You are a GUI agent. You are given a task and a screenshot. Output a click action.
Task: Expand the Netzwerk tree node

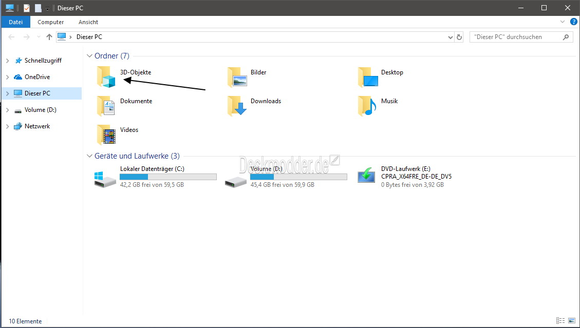7,126
